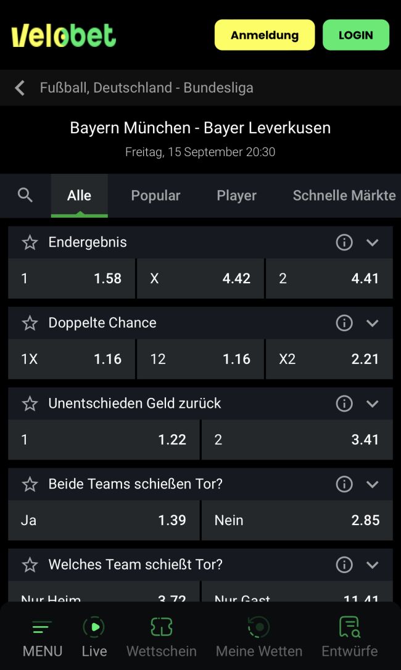This screenshot has height=670, width=401.
Task: Favorite the Endergebnis market star
Action: pos(30,242)
